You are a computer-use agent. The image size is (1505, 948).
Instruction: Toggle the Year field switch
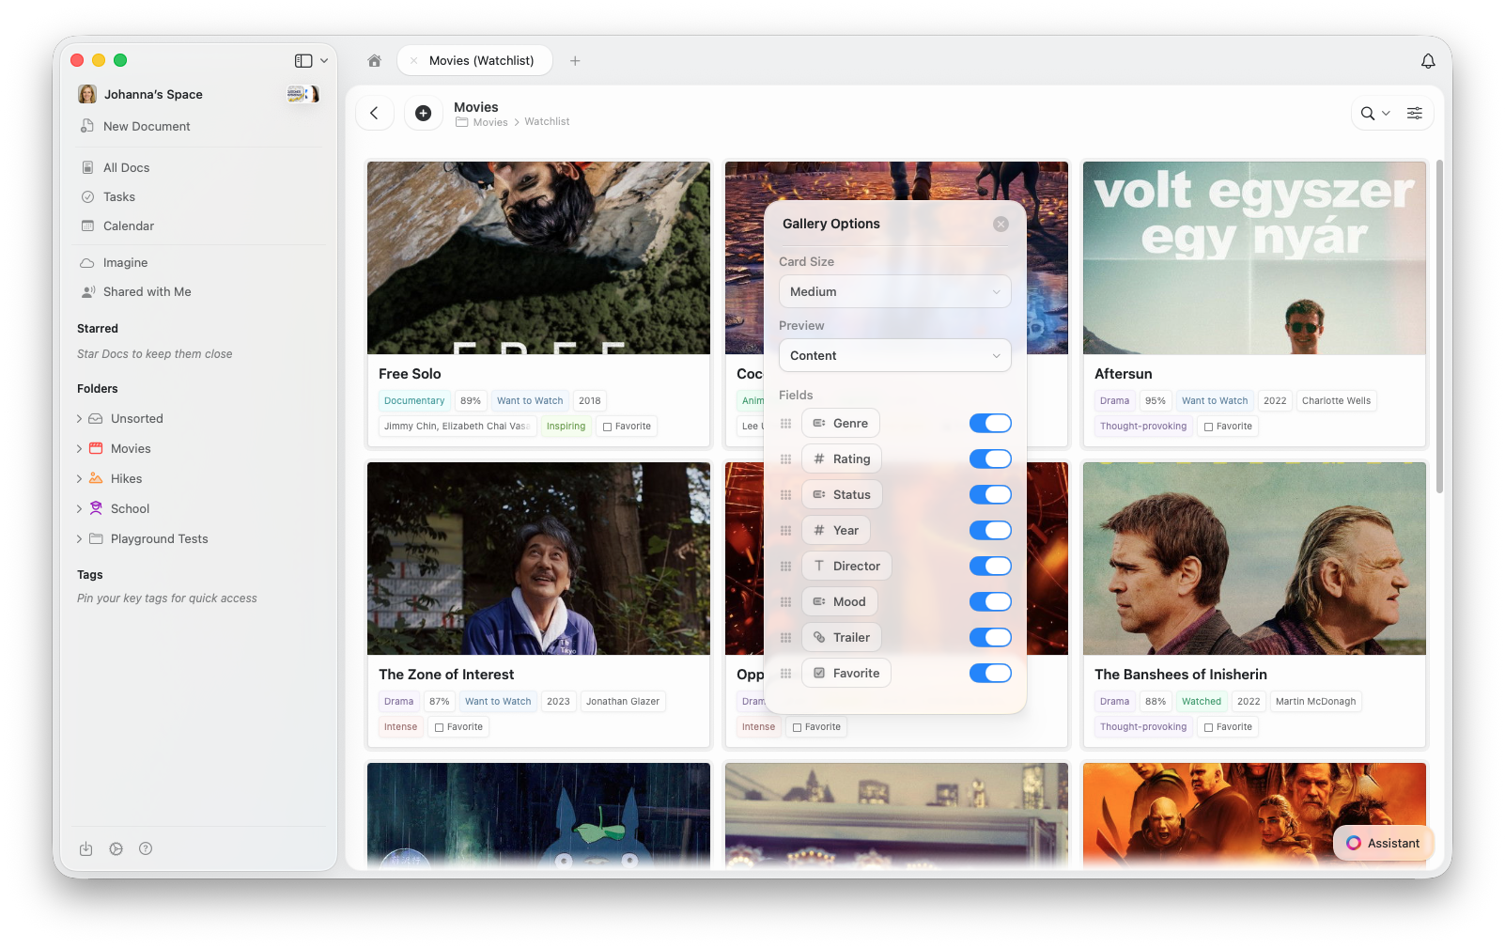tap(990, 531)
